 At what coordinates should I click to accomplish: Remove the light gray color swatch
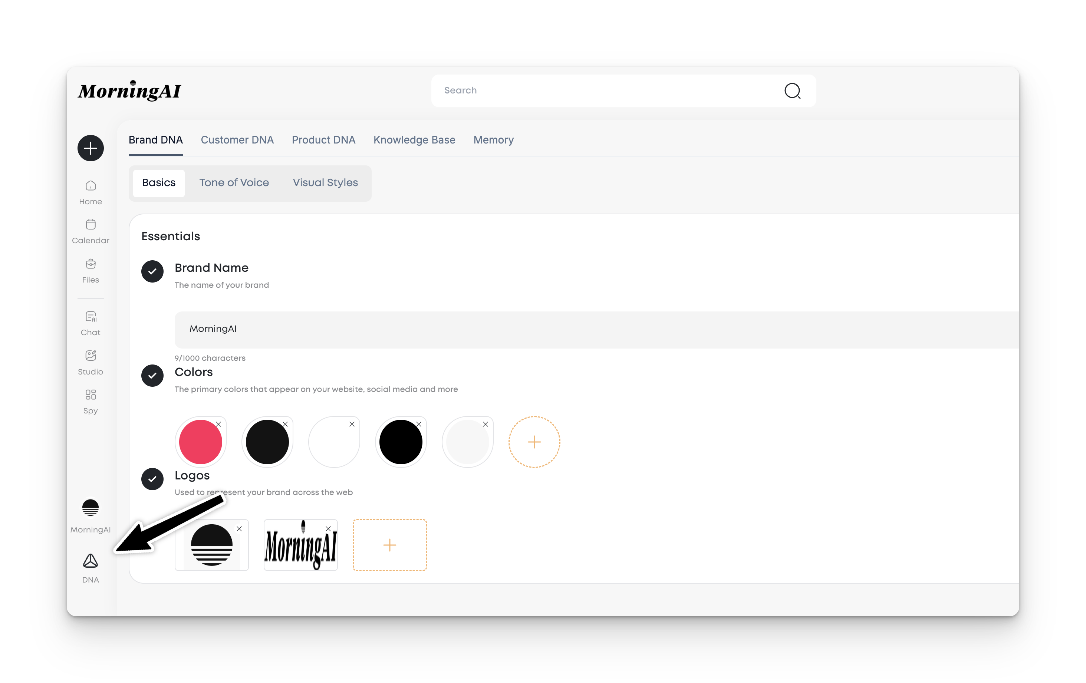click(485, 424)
